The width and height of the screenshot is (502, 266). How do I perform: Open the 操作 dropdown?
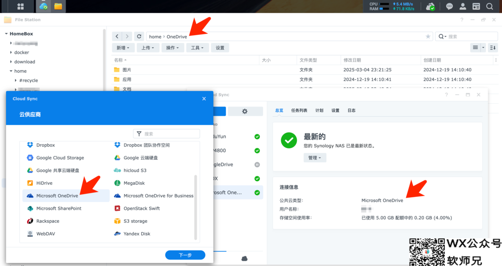pyautogui.click(x=172, y=48)
